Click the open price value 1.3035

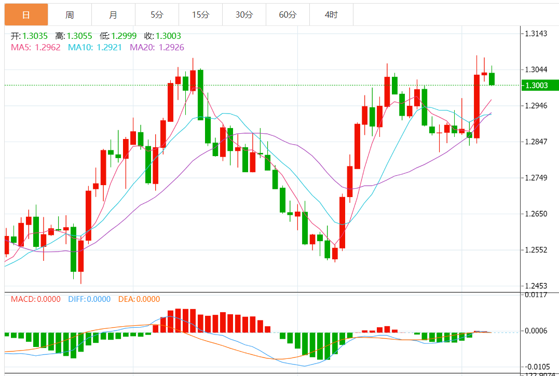[x=35, y=36]
